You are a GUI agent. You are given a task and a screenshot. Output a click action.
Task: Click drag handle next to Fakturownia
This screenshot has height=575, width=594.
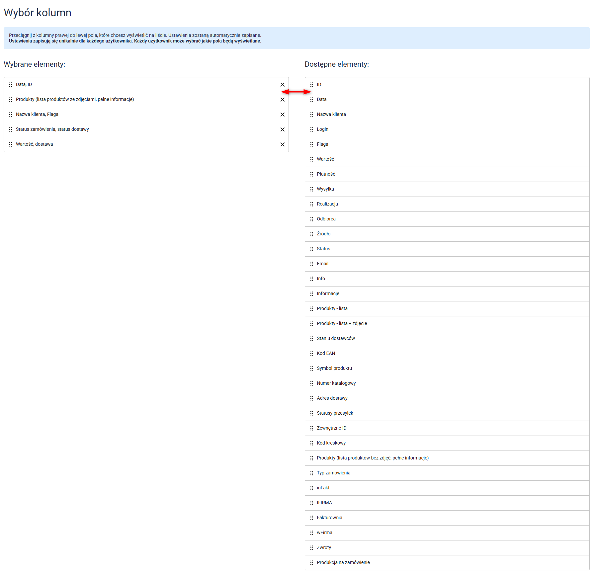pyautogui.click(x=311, y=518)
